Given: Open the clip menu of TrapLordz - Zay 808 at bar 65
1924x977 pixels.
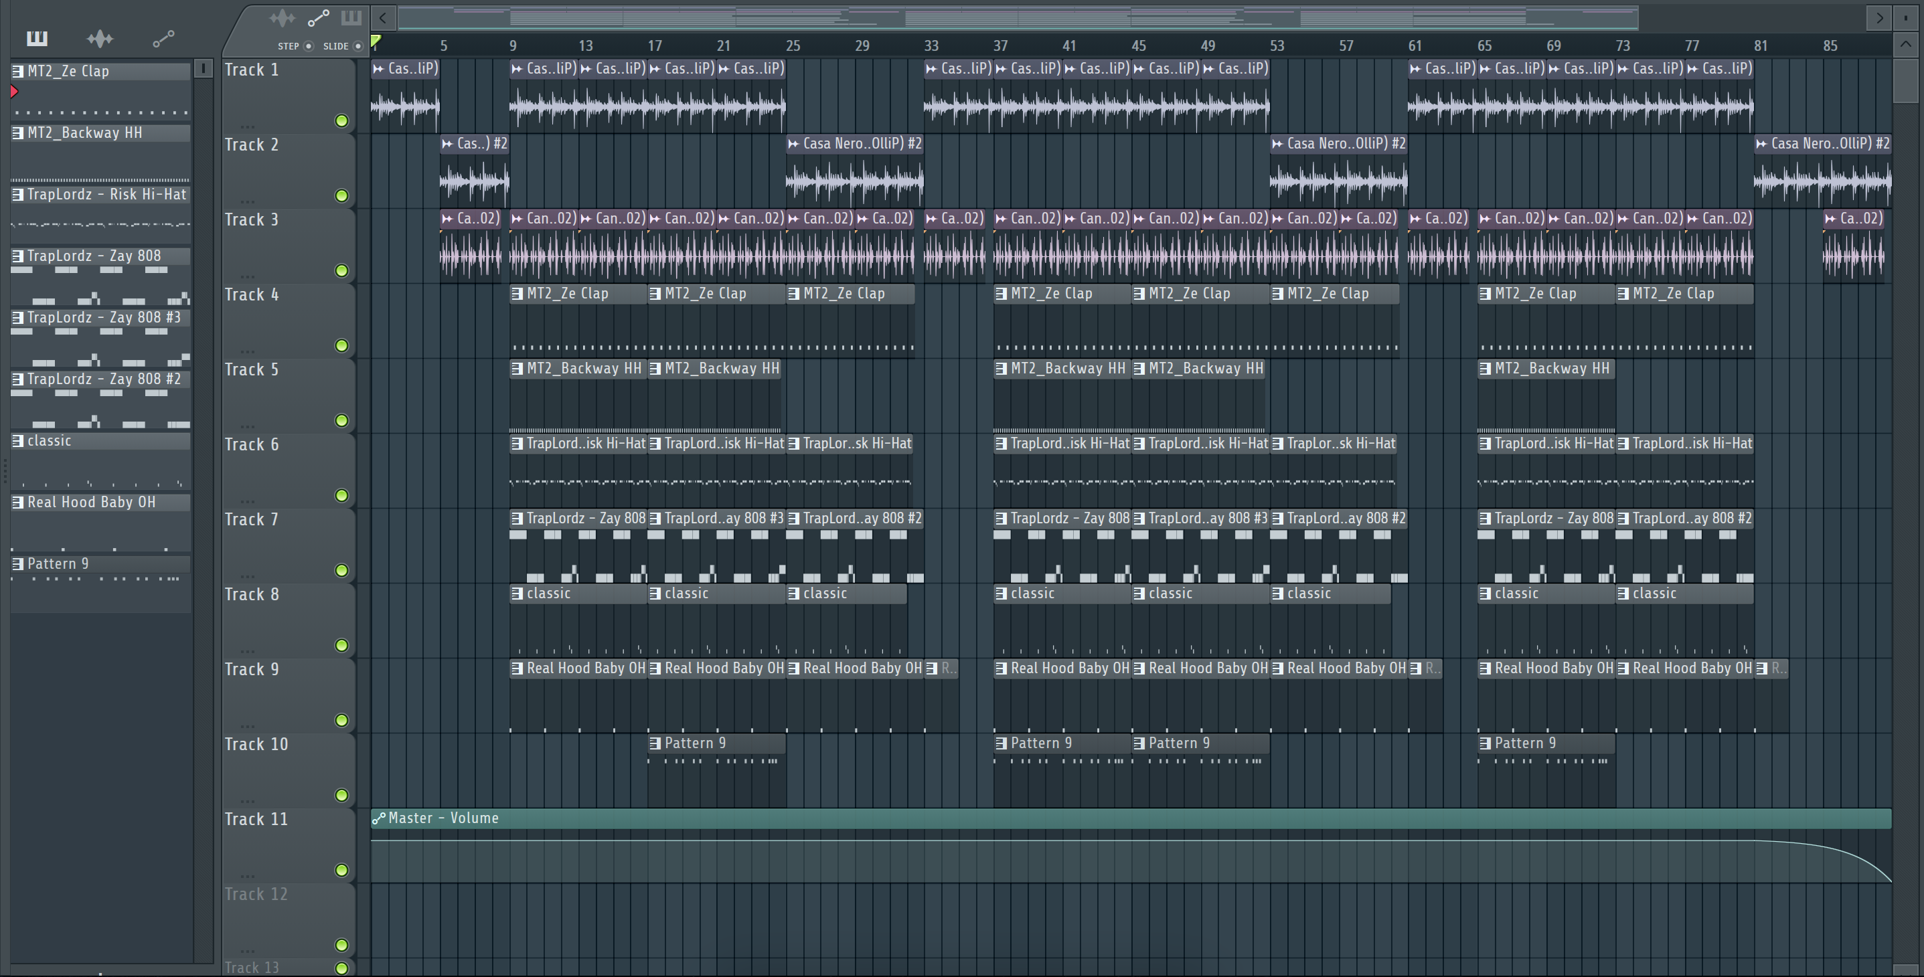Looking at the screenshot, I should pos(1485,519).
